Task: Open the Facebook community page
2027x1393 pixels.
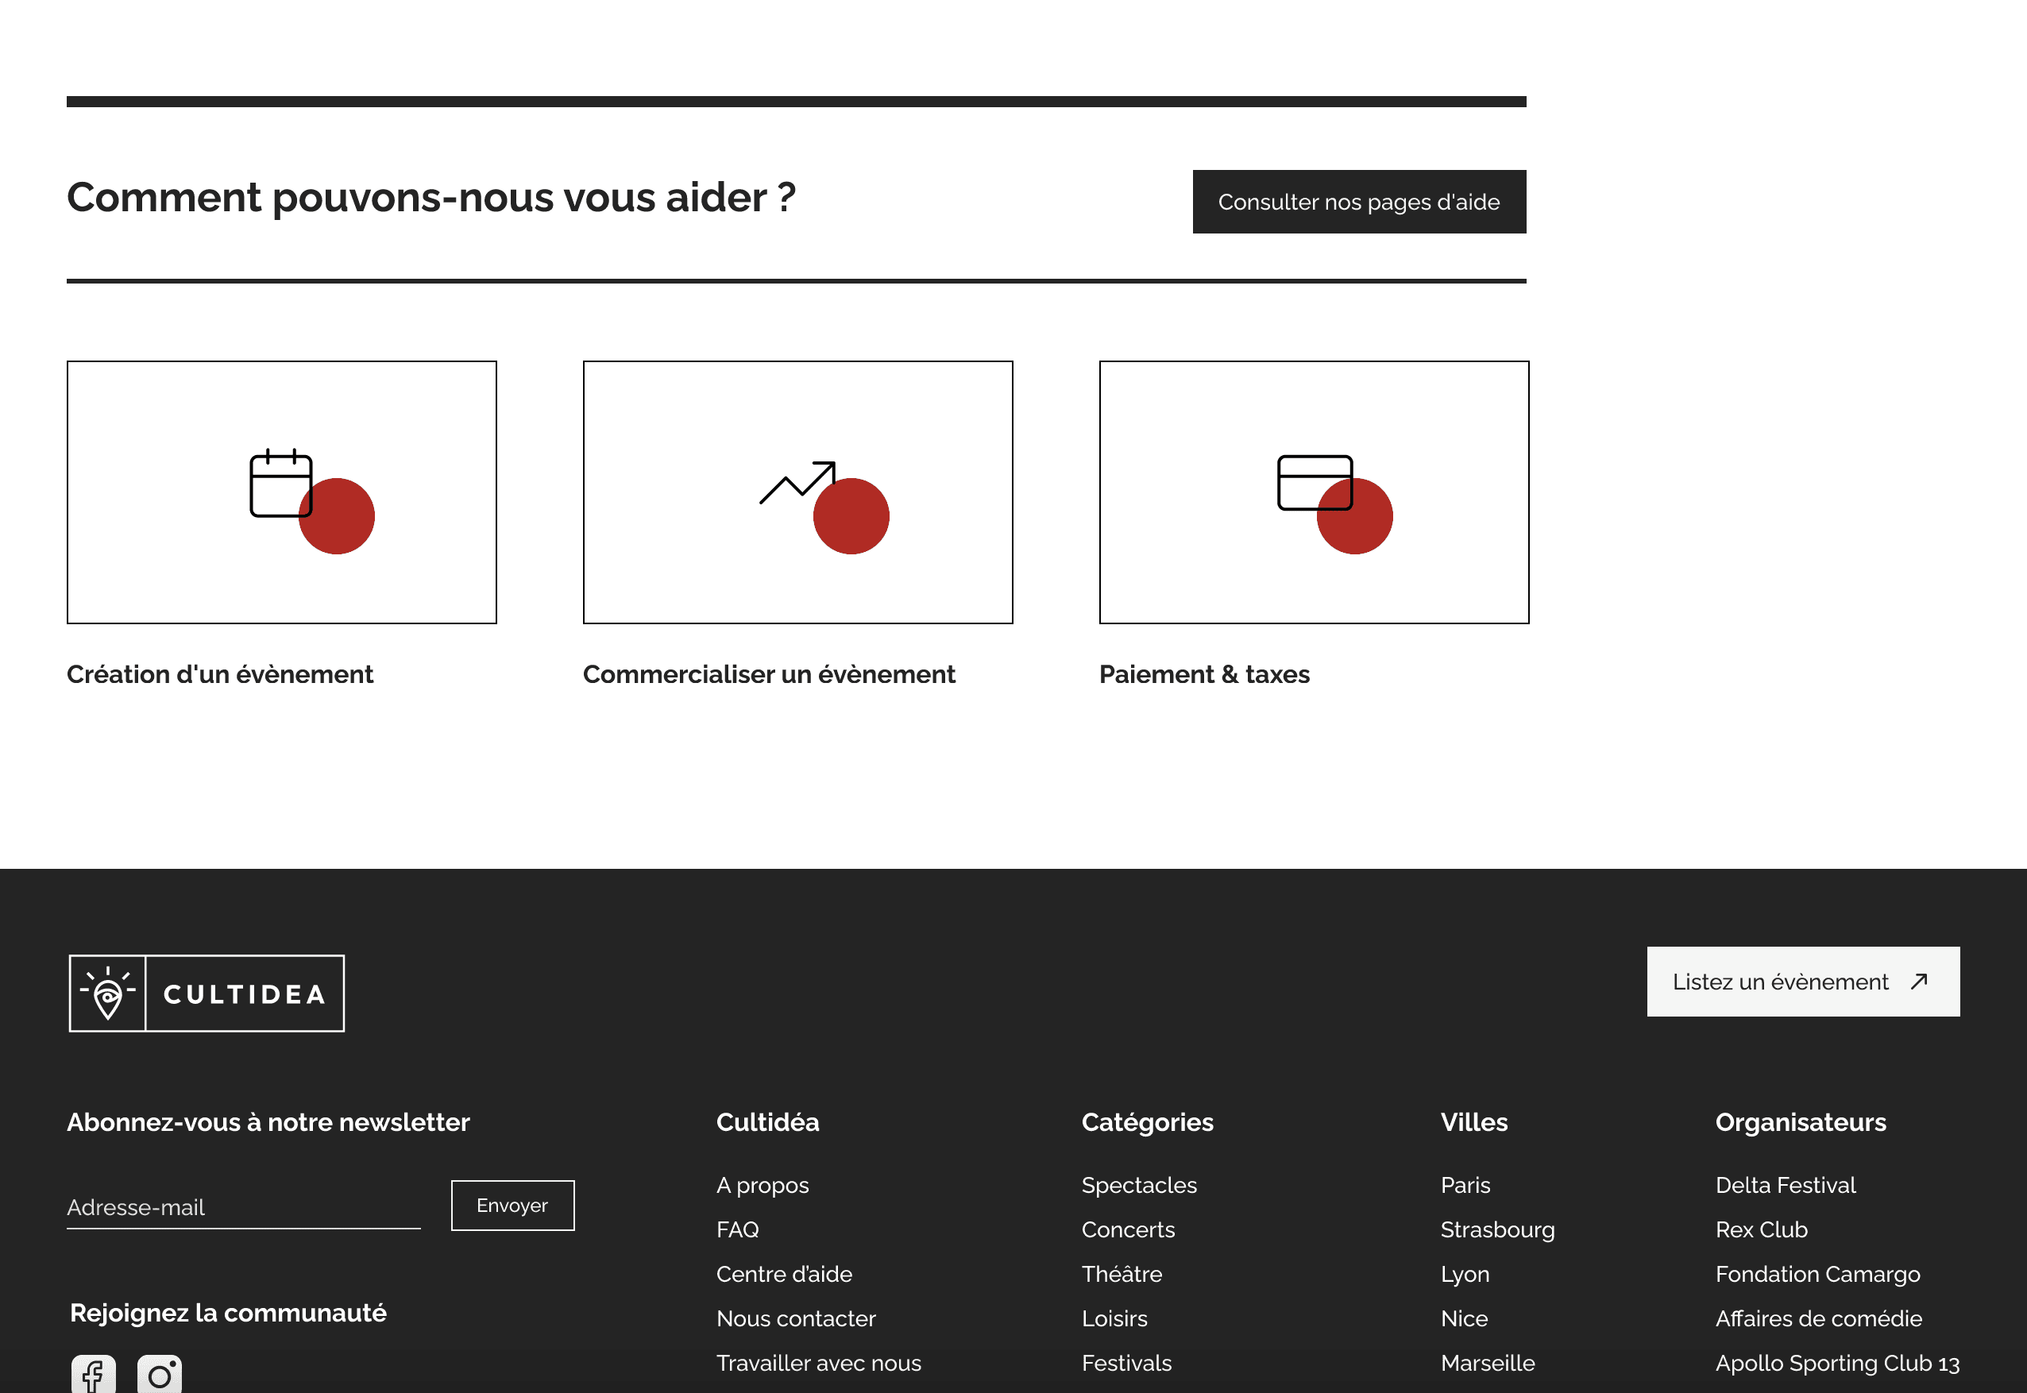Action: click(x=94, y=1375)
